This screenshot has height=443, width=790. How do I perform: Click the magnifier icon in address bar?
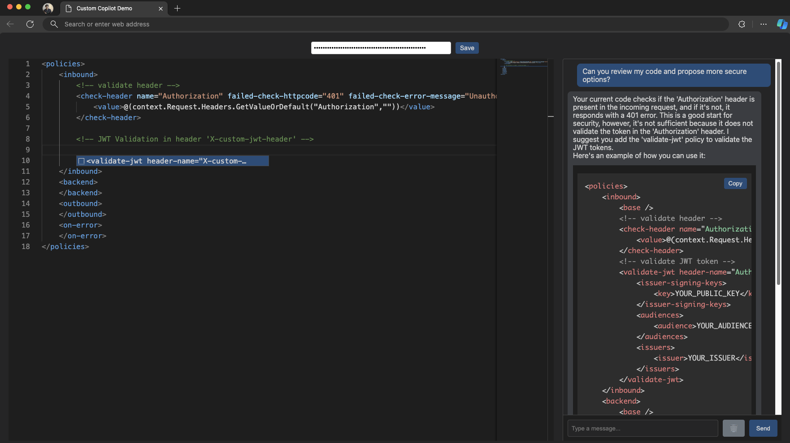[54, 24]
